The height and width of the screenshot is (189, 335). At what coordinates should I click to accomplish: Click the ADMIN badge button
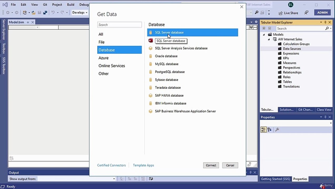(322, 12)
